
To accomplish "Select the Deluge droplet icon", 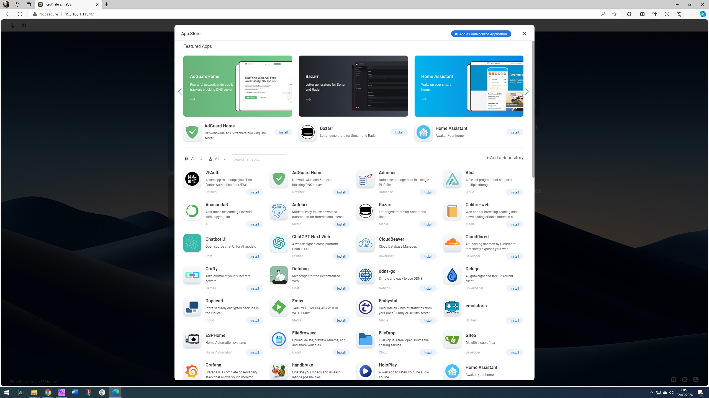I will (x=452, y=275).
